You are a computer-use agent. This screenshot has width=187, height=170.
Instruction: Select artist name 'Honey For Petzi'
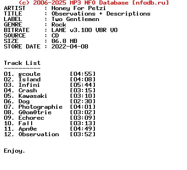point(78,8)
